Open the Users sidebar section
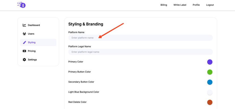This screenshot has width=235, height=109. click(x=31, y=34)
